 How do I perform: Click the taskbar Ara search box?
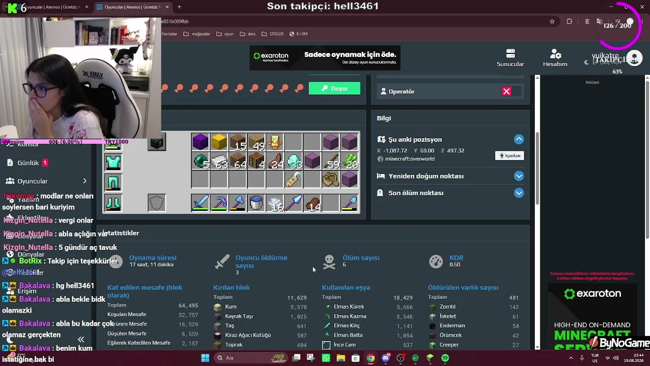pyautogui.click(x=250, y=358)
